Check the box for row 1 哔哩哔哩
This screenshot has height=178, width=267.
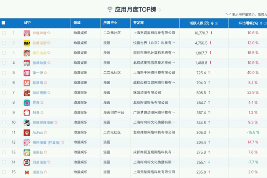point(4,33)
